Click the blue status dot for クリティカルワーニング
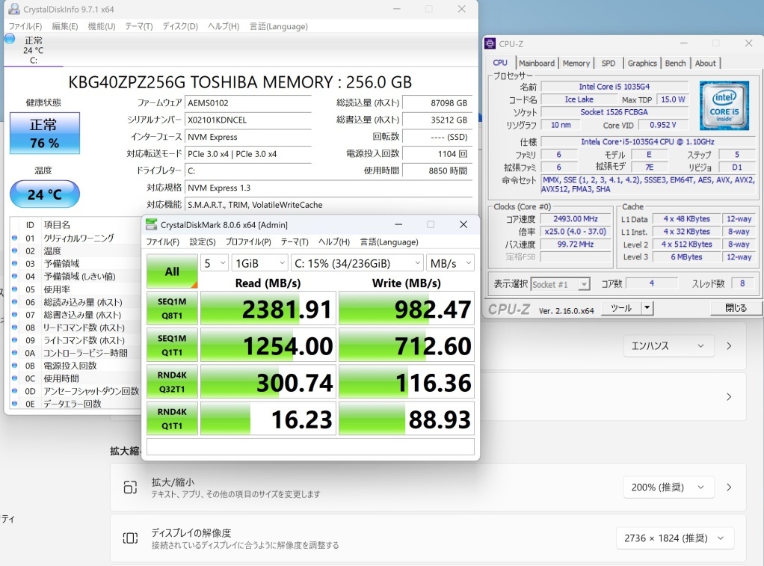The width and height of the screenshot is (764, 566). tap(14, 238)
